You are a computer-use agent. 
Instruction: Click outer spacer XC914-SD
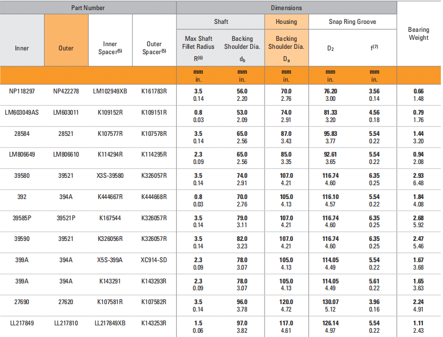coord(154,260)
